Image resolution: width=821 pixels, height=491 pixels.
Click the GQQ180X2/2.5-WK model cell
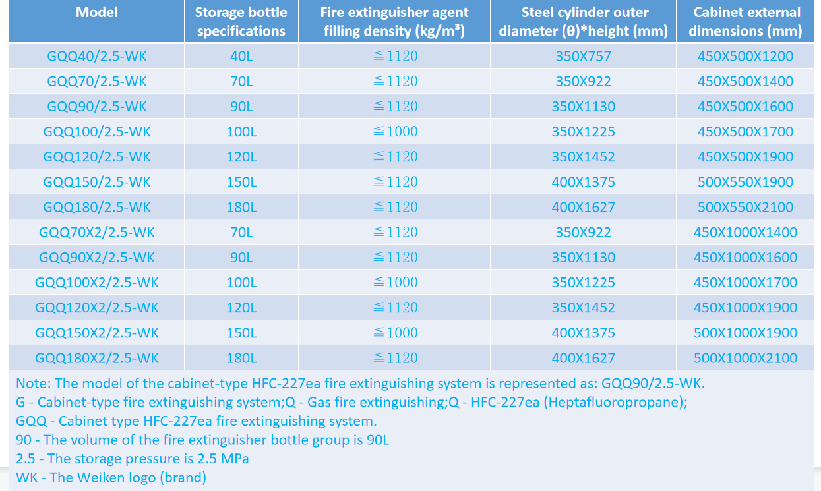click(x=97, y=358)
